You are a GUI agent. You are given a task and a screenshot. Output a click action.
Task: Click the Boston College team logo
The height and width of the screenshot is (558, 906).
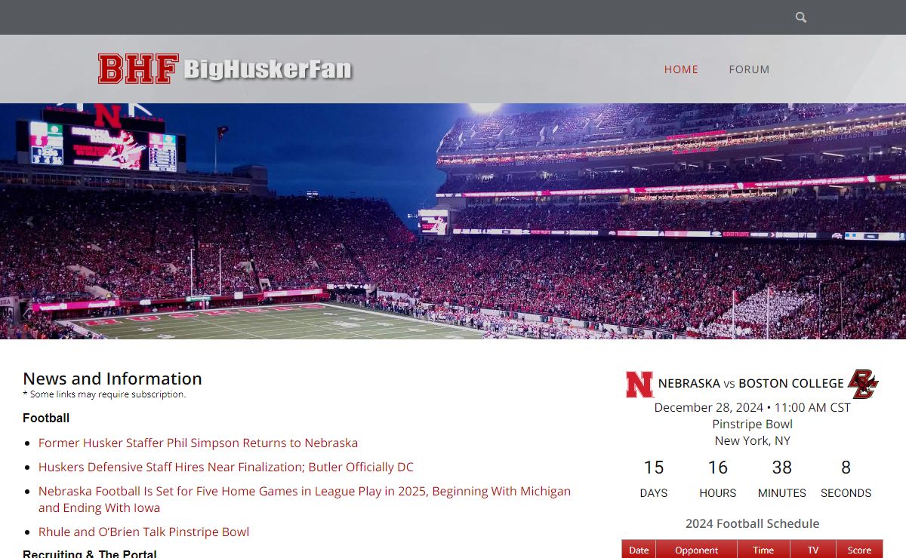862,385
